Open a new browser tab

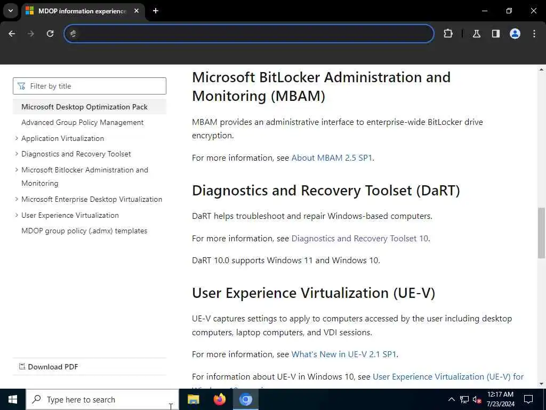point(156,11)
